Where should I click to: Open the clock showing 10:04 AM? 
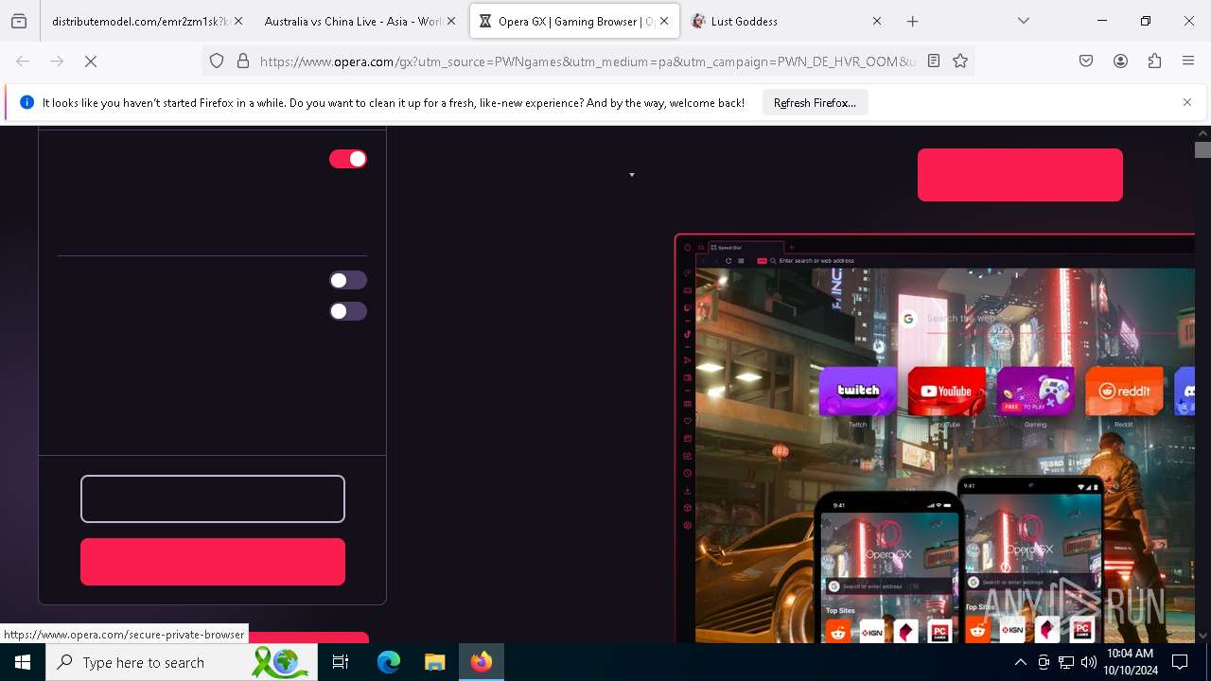[x=1130, y=662]
